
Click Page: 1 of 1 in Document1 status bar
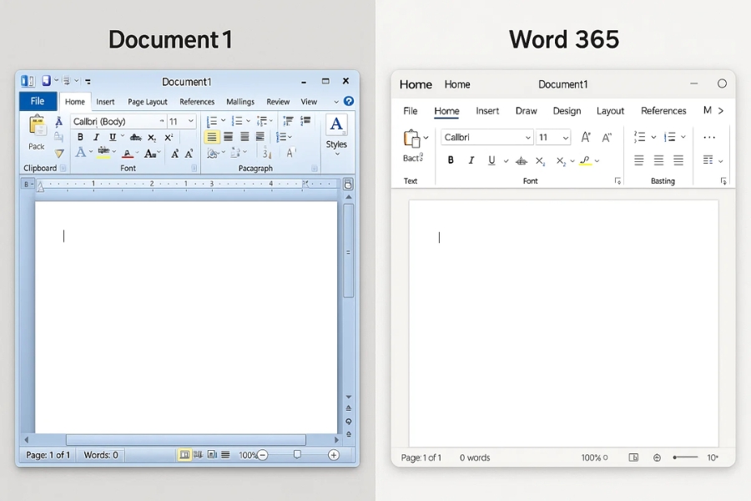[x=48, y=455]
